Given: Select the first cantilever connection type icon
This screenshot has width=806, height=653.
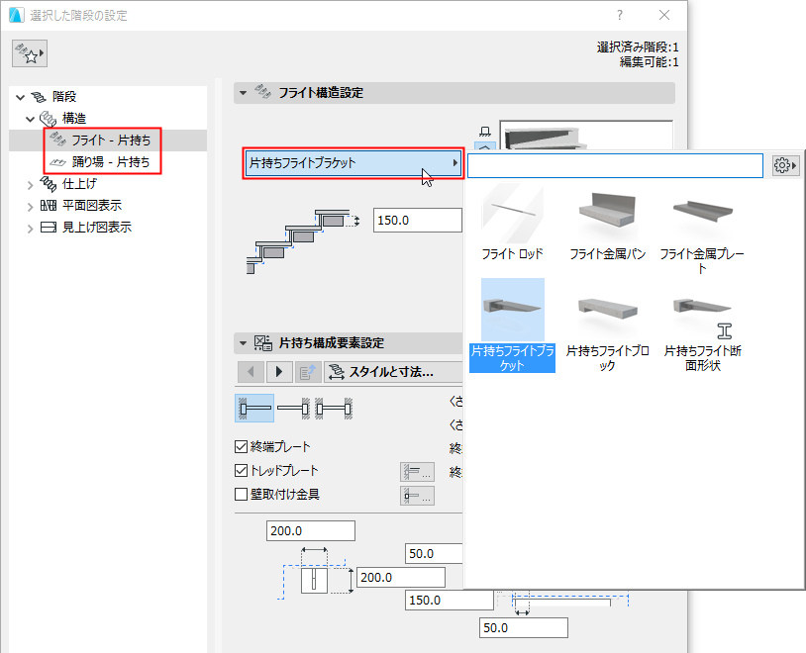Looking at the screenshot, I should tap(253, 408).
